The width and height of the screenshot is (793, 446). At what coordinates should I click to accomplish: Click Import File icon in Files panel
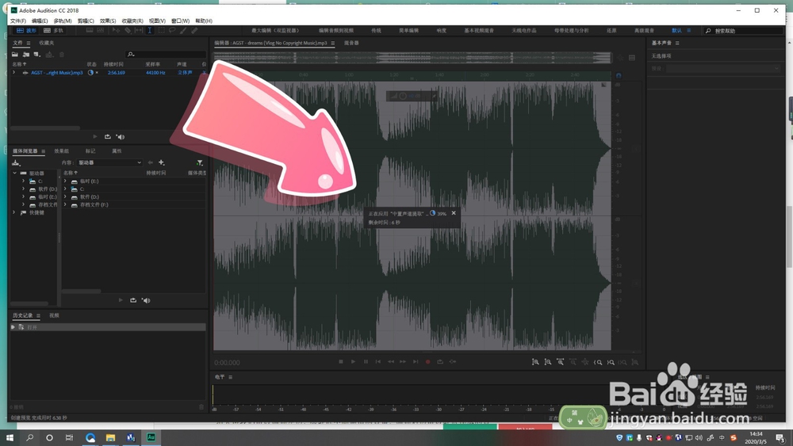[26, 54]
